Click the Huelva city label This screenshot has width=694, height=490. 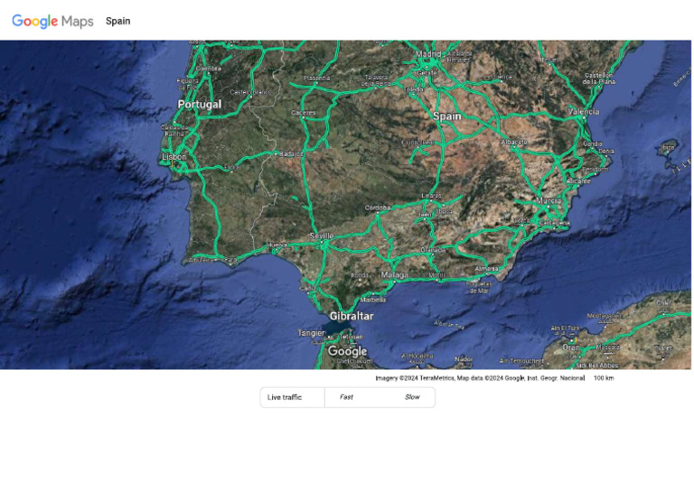click(277, 245)
